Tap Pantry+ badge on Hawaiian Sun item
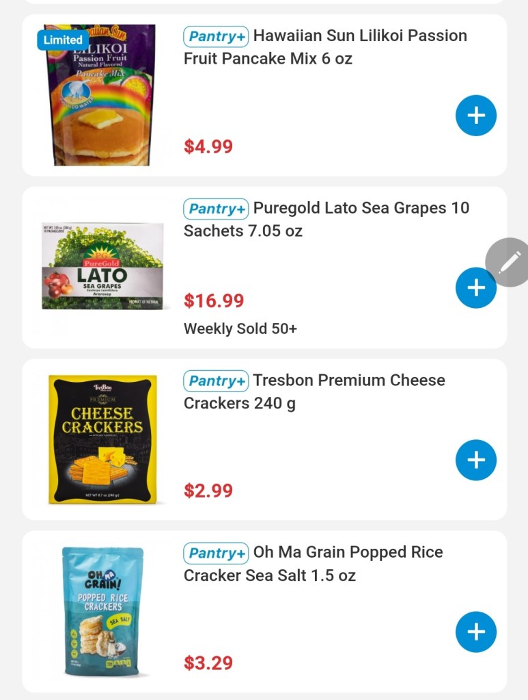 tap(215, 36)
